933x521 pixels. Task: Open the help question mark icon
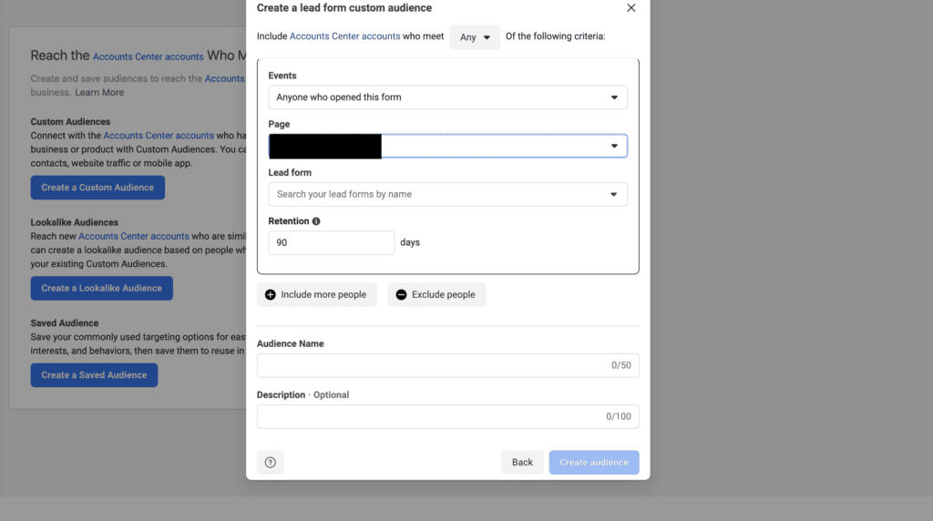click(270, 462)
